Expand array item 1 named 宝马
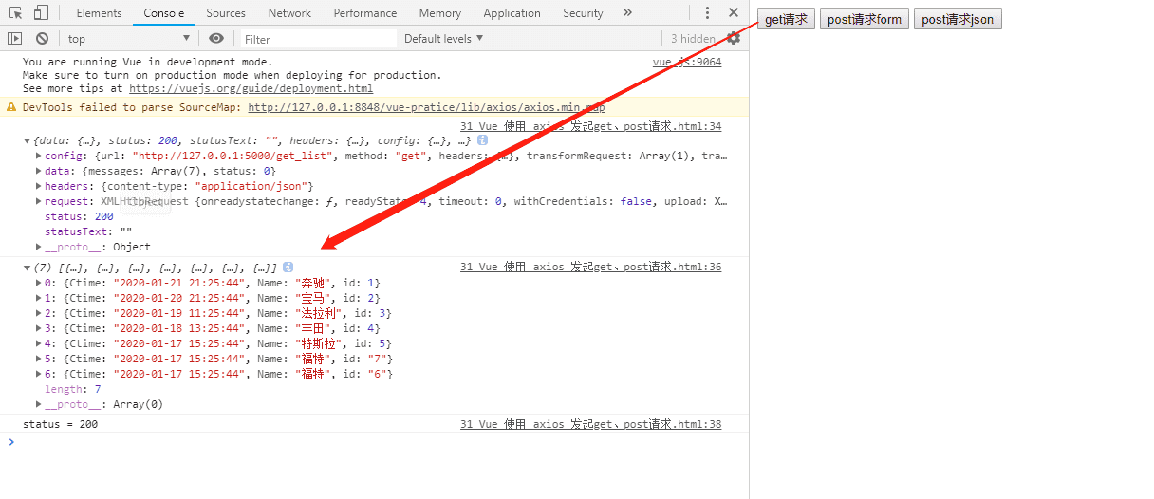The image size is (1154, 499). click(x=38, y=298)
